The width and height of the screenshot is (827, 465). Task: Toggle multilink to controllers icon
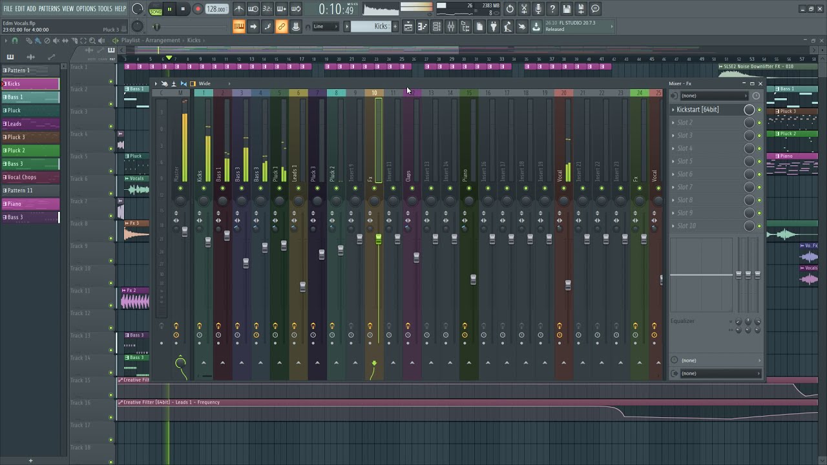tap(282, 26)
